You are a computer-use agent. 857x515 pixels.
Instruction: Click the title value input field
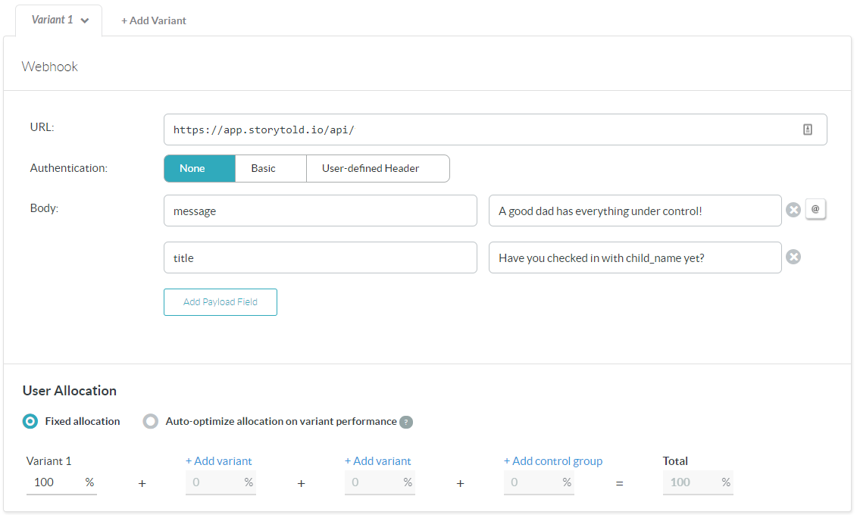click(634, 257)
